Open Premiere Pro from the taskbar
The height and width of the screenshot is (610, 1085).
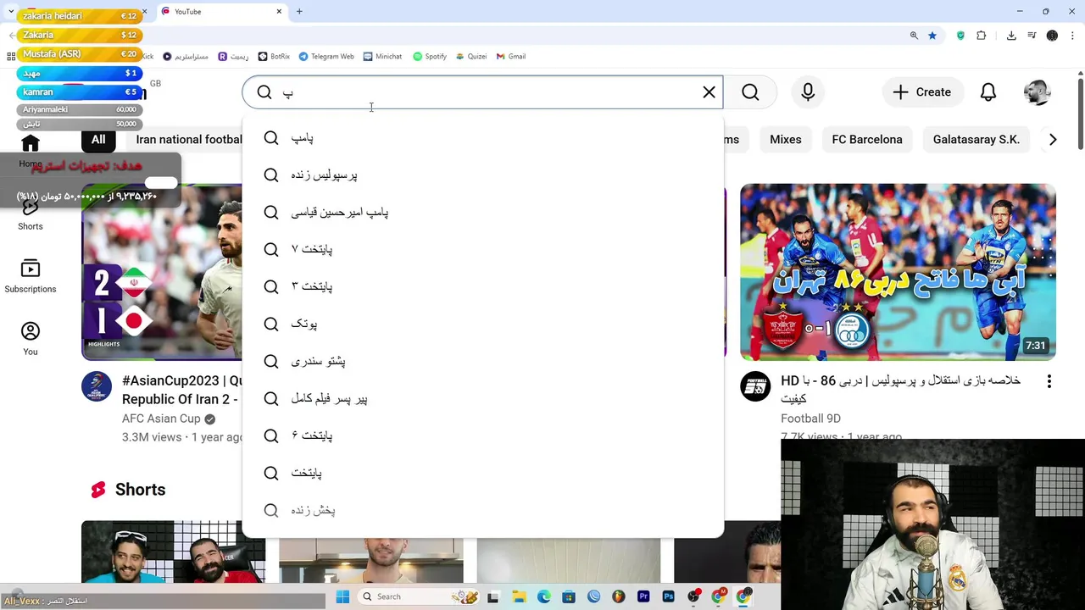pos(643,597)
